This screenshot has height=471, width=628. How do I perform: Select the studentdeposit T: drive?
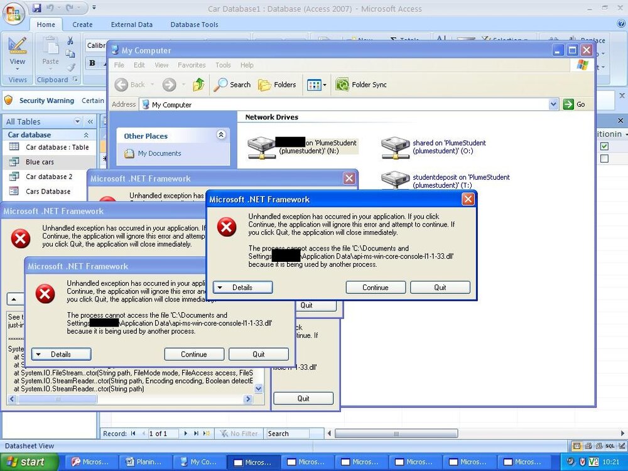pos(445,180)
